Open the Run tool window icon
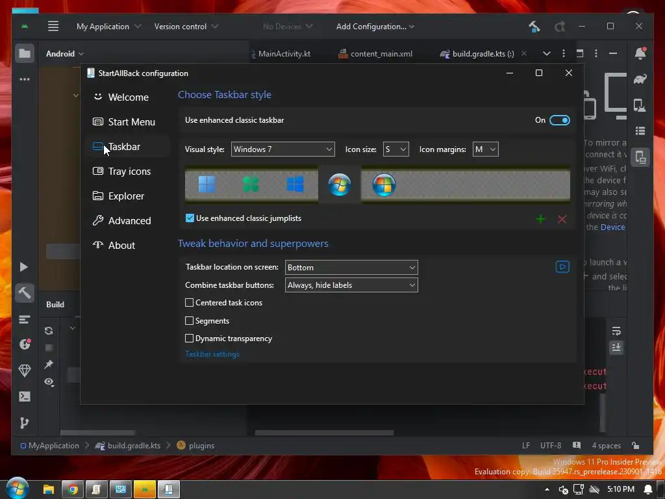The image size is (665, 499). pyautogui.click(x=24, y=267)
